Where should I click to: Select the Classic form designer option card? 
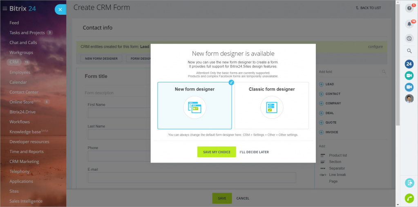[x=272, y=105]
